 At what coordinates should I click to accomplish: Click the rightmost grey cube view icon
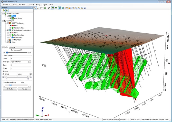pos(85,8)
